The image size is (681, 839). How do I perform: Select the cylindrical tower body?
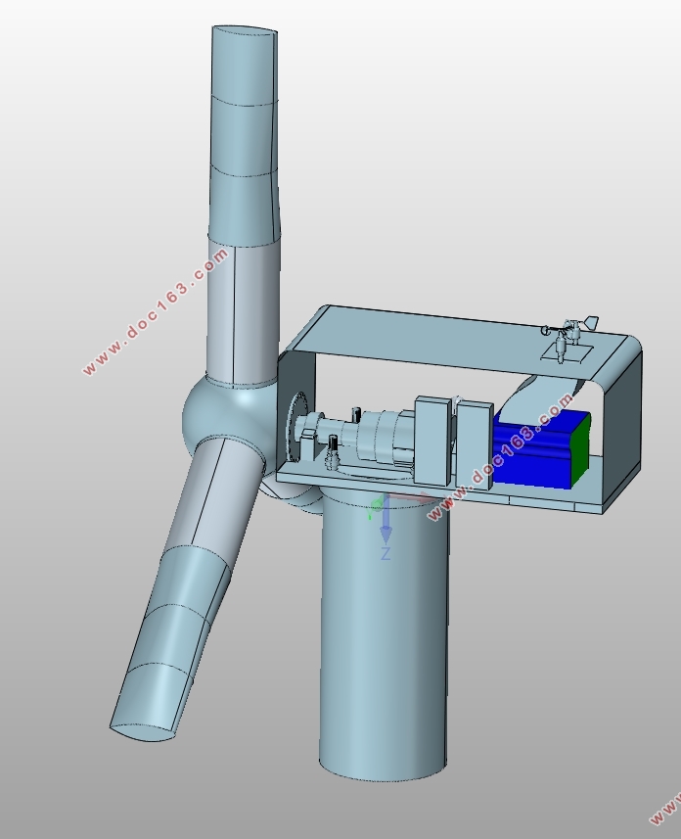pyautogui.click(x=384, y=636)
